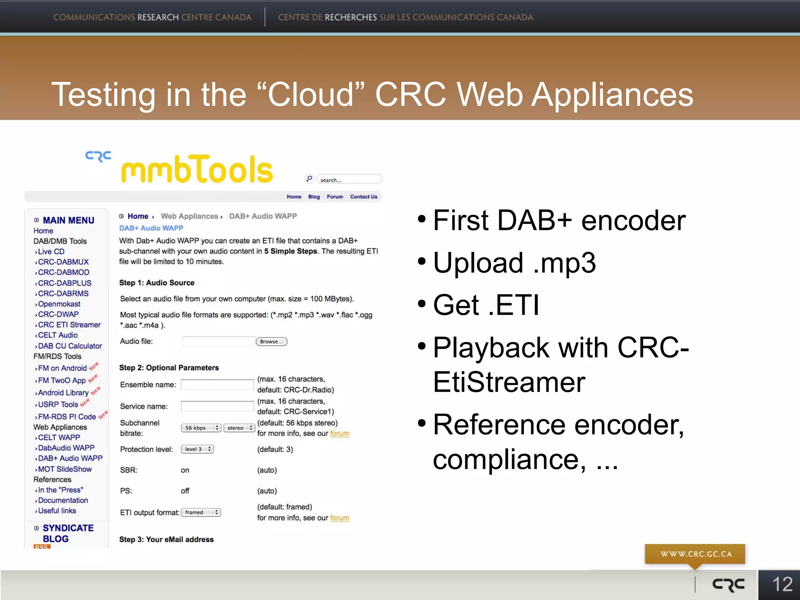Open FM-RDS PI Code in the sidebar
This screenshot has height=600, width=800.
[67, 417]
